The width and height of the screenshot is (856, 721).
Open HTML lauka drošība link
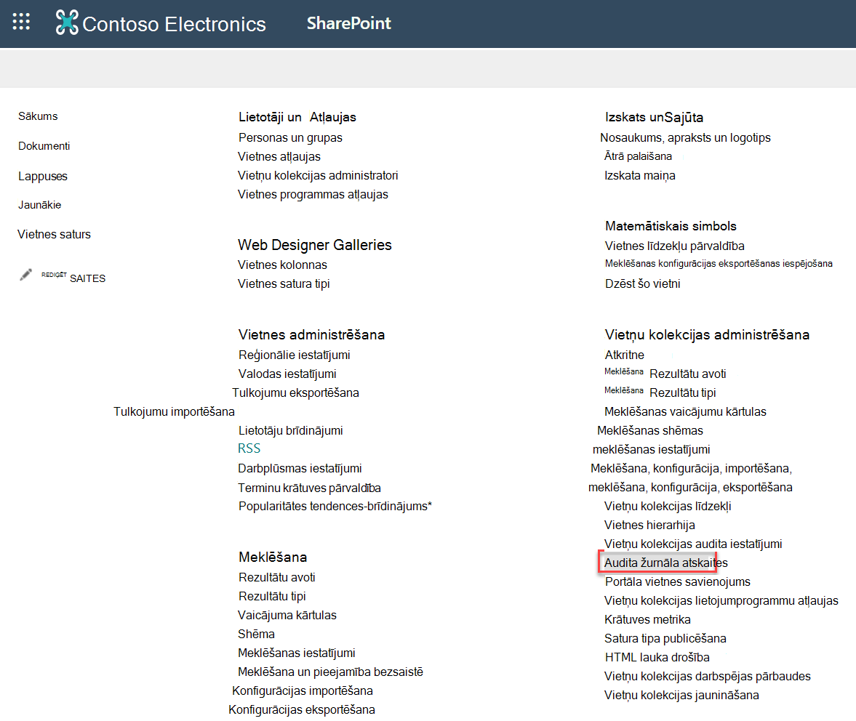[657, 657]
